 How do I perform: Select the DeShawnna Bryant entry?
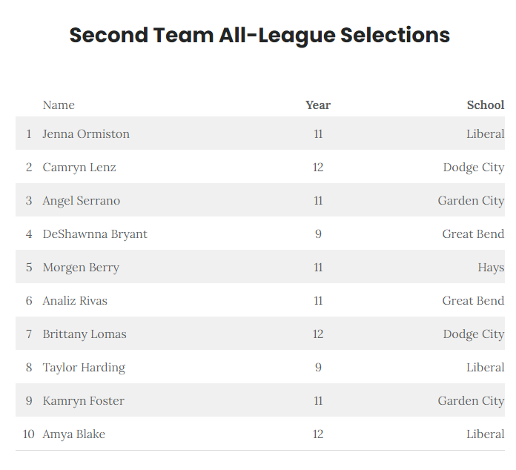click(x=95, y=234)
